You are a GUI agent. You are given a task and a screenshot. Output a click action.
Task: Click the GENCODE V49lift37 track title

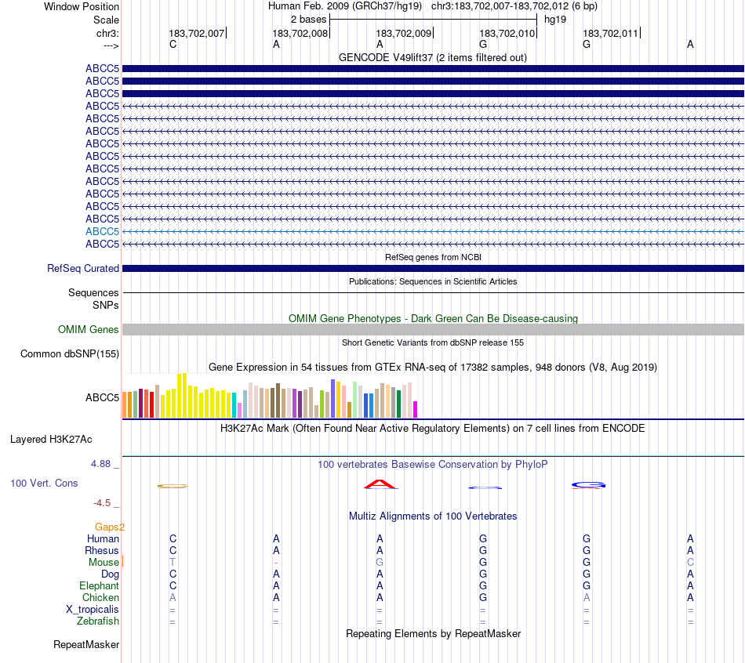coord(433,57)
